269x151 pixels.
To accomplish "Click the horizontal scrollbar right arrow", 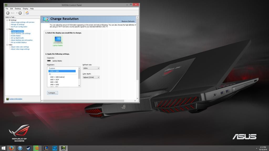I will [x=135, y=101].
